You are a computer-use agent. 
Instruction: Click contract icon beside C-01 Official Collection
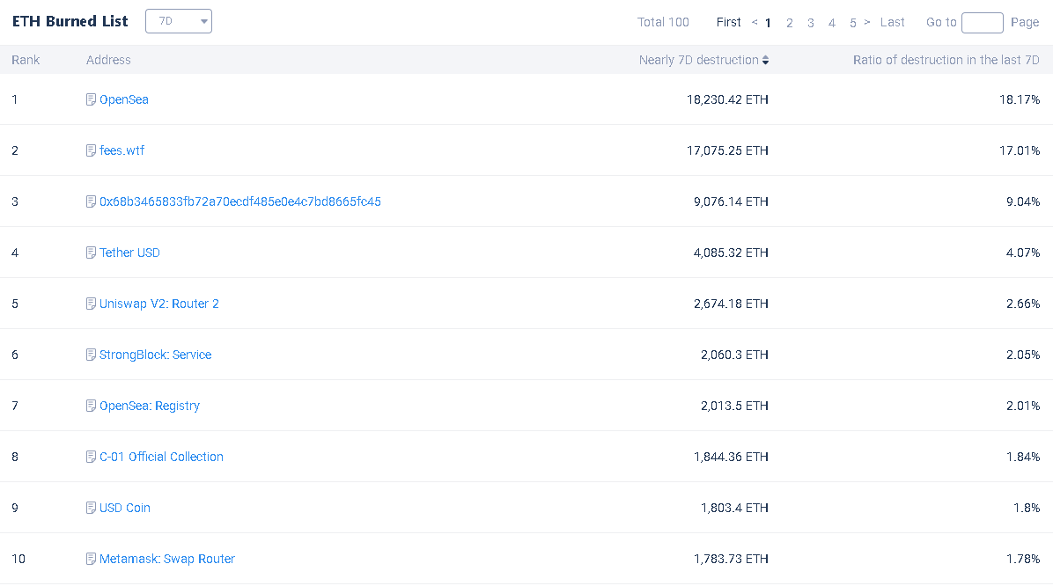click(91, 457)
